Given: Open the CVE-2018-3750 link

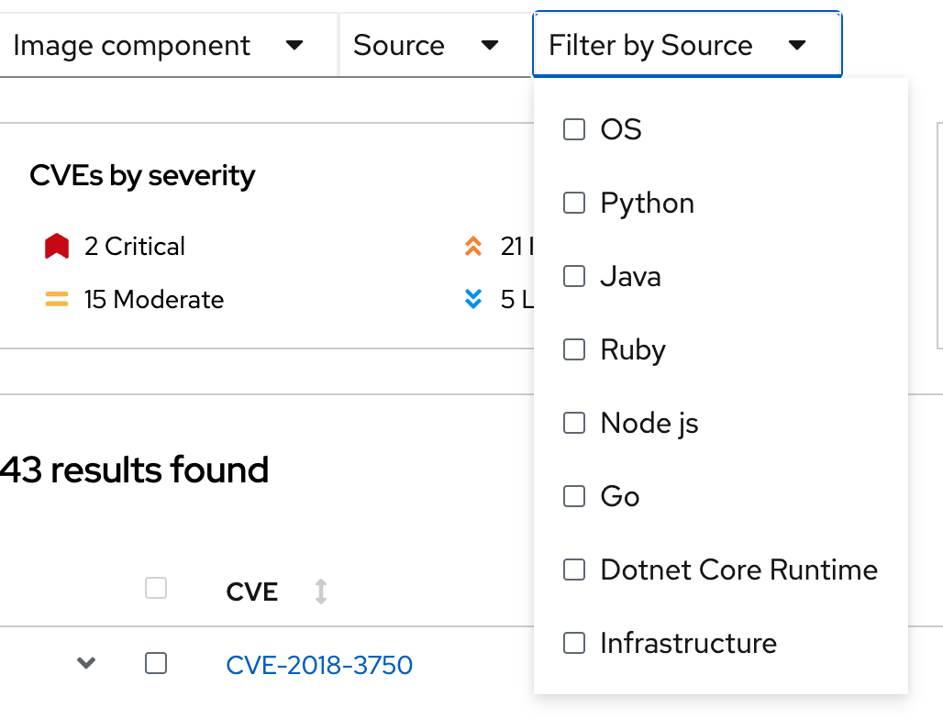Looking at the screenshot, I should coord(319,664).
